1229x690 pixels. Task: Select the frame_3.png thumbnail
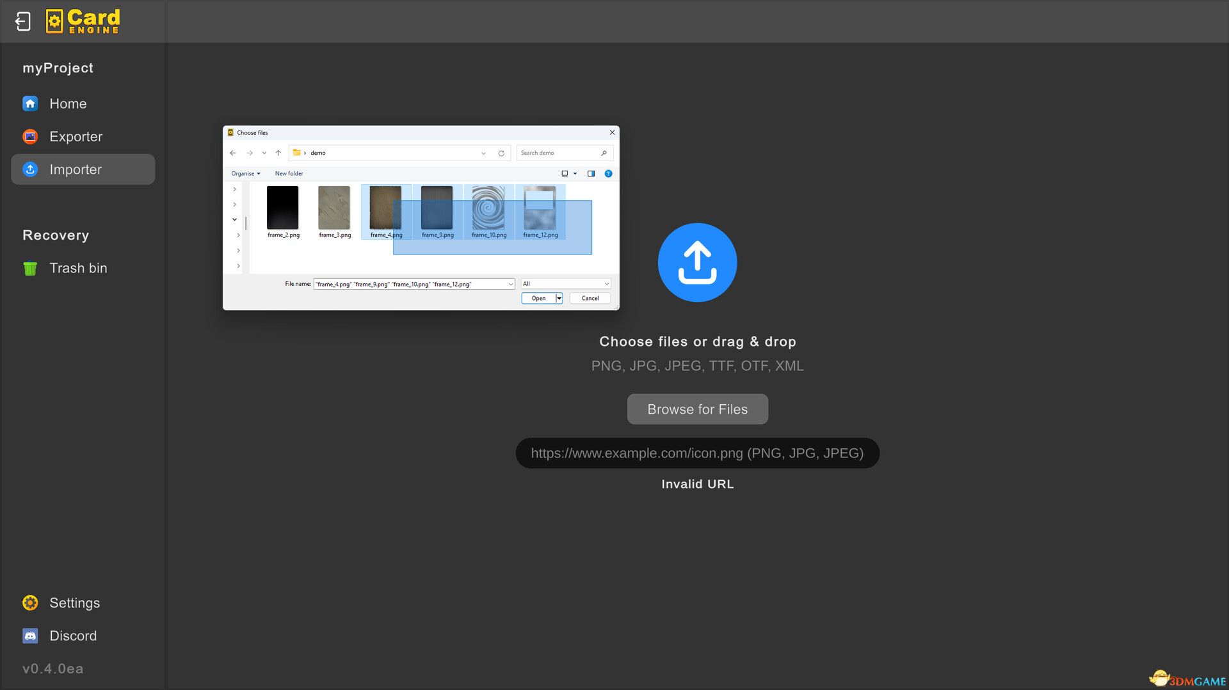point(334,208)
